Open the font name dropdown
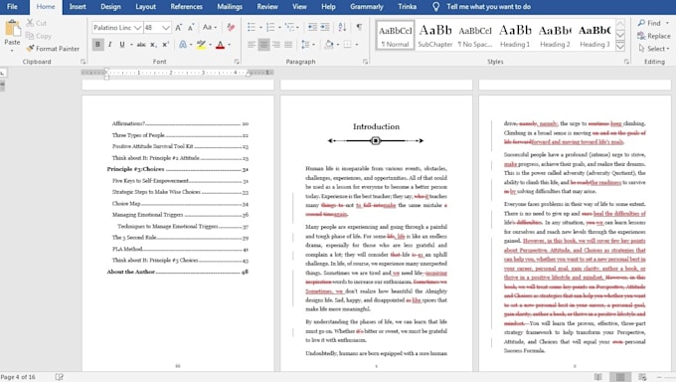The width and height of the screenshot is (676, 382). click(137, 28)
